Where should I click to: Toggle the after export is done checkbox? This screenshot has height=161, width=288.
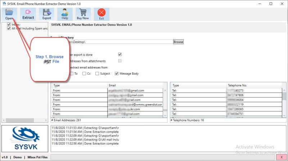[x=120, y=54]
